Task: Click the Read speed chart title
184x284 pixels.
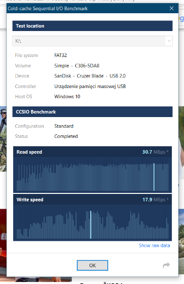Action: coord(29,152)
